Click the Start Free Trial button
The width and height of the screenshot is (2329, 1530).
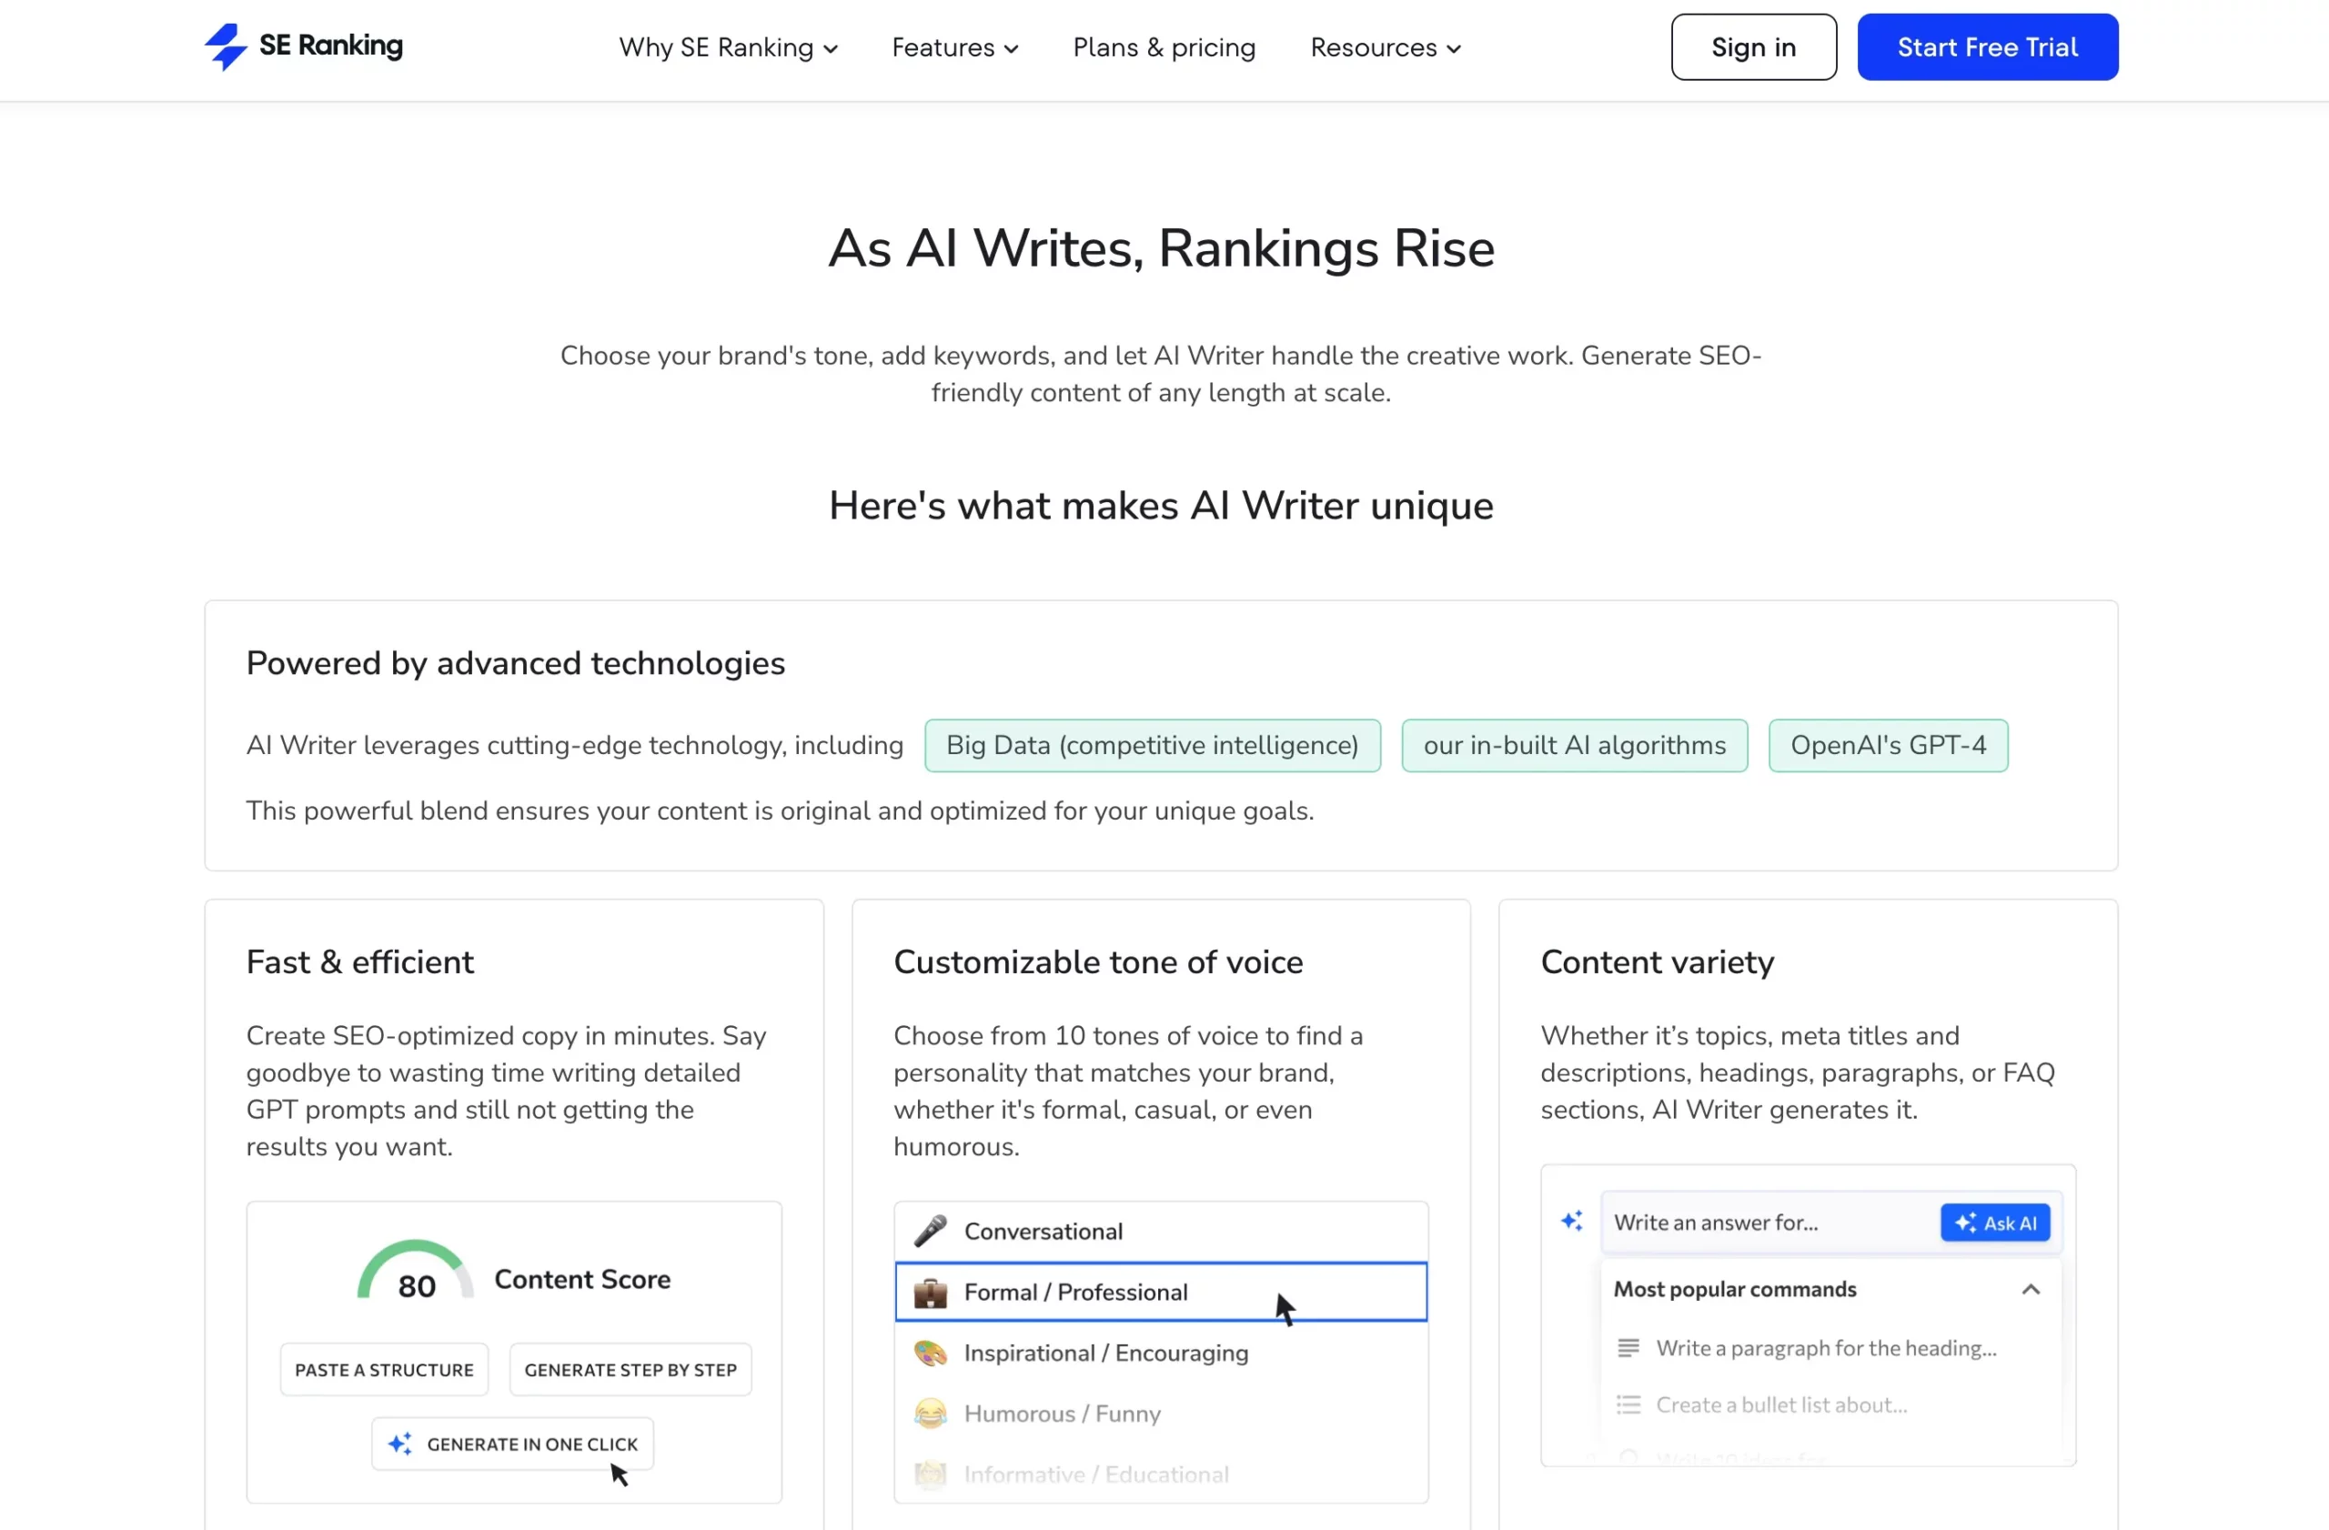1988,46
